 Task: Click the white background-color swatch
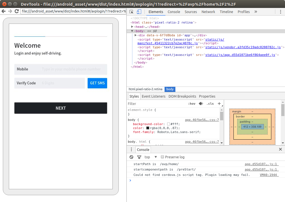click(x=168, y=124)
